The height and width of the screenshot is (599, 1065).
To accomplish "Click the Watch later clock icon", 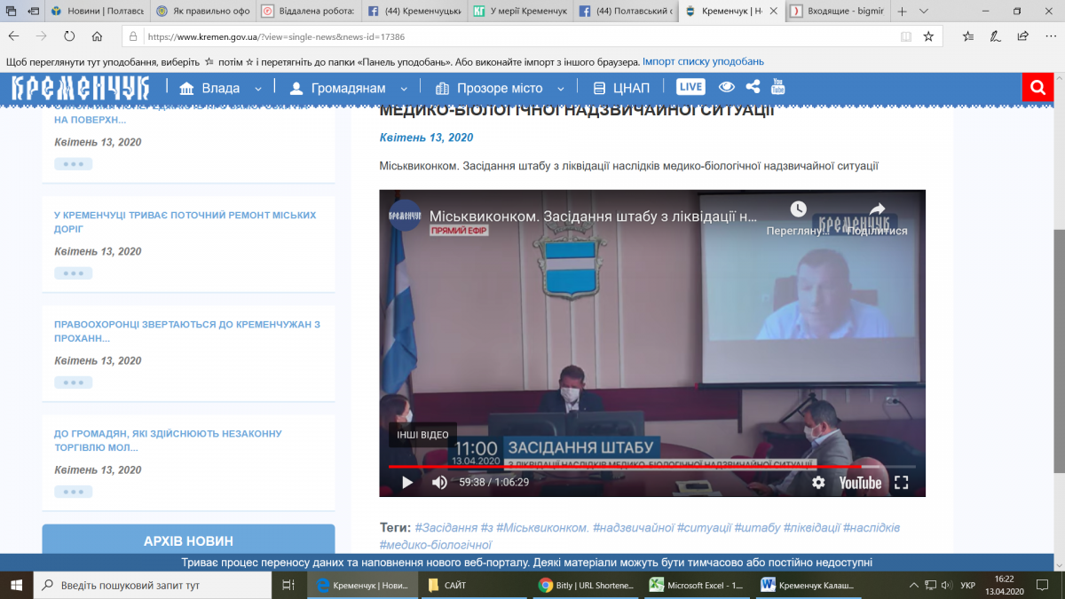I will pyautogui.click(x=798, y=209).
